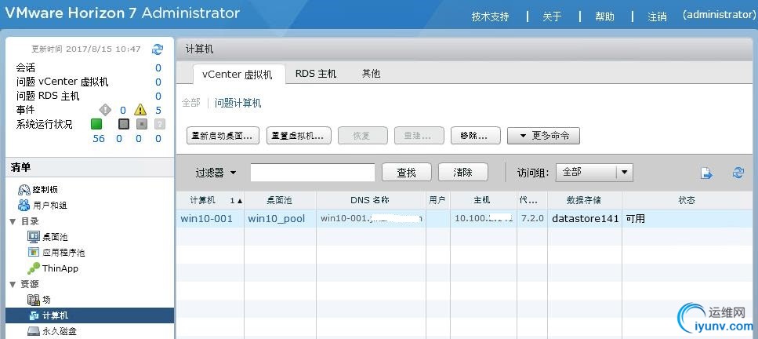Select 应用程序池 in tree
The width and height of the screenshot is (758, 339).
click(x=56, y=253)
